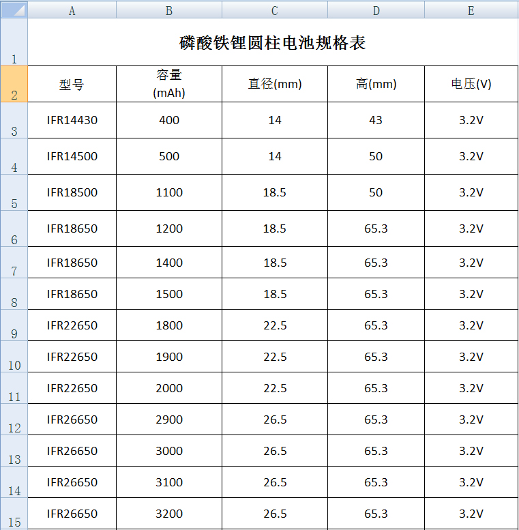Select column A header

(72, 10)
